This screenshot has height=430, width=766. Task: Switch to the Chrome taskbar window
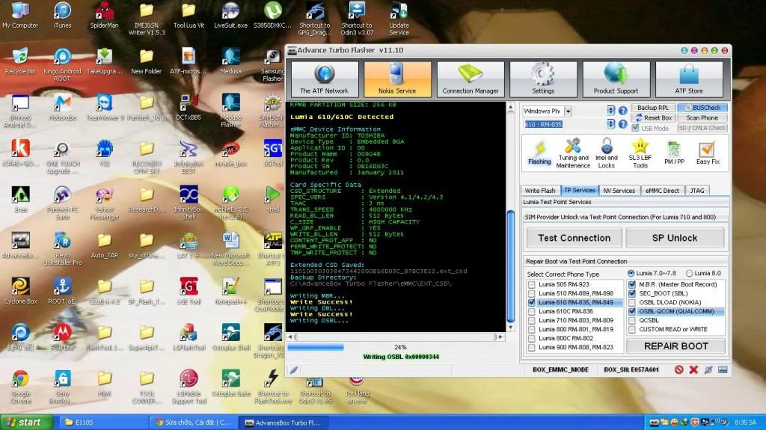click(194, 423)
